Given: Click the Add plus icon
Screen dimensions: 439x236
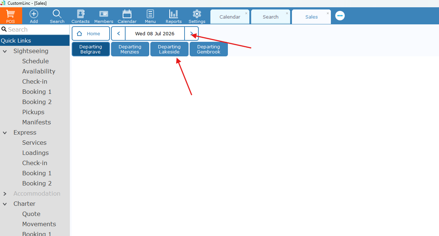Looking at the screenshot, I should pyautogui.click(x=34, y=14).
